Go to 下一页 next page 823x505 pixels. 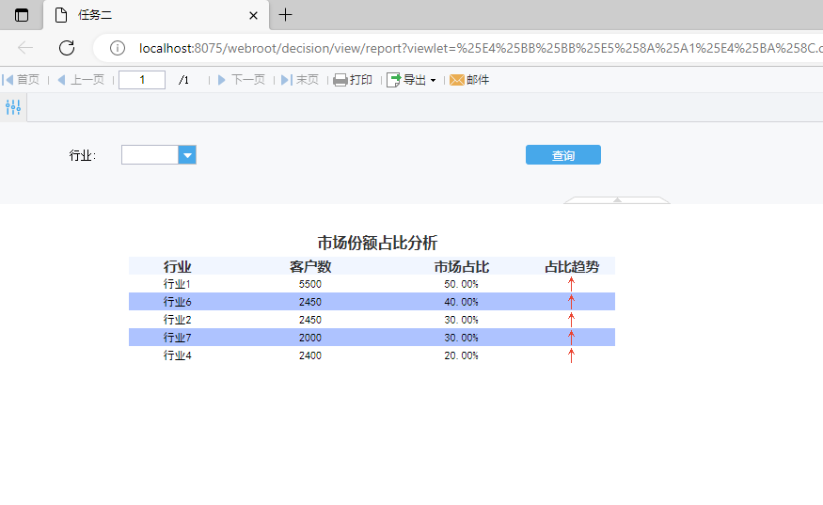point(242,80)
